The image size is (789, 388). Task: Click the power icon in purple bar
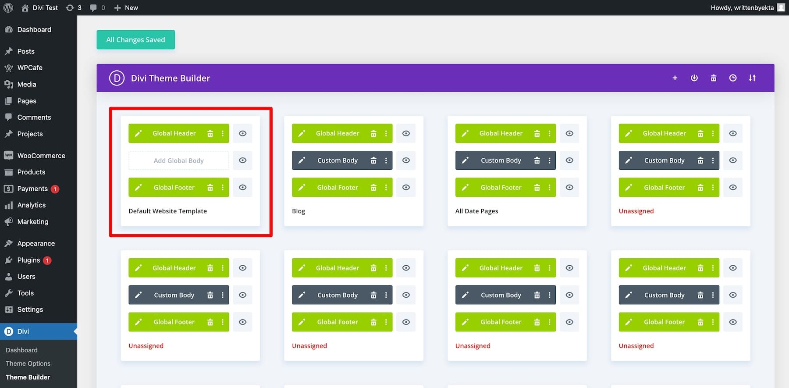click(694, 78)
